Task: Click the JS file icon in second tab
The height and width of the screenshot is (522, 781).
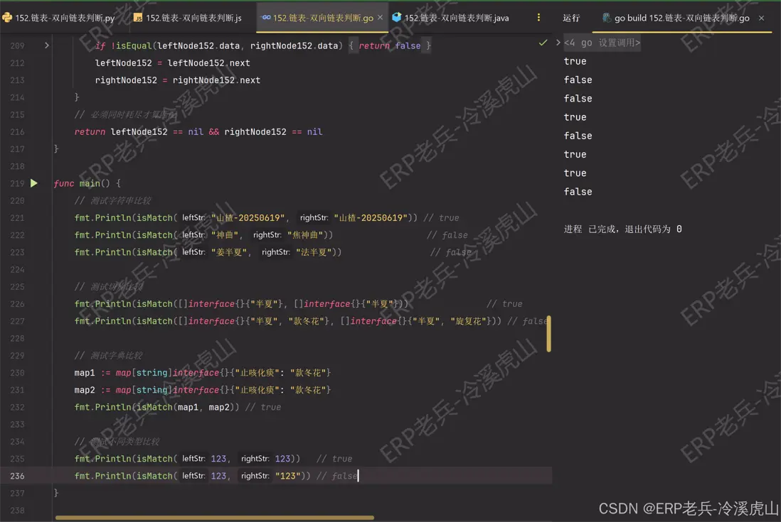Action: (x=138, y=17)
